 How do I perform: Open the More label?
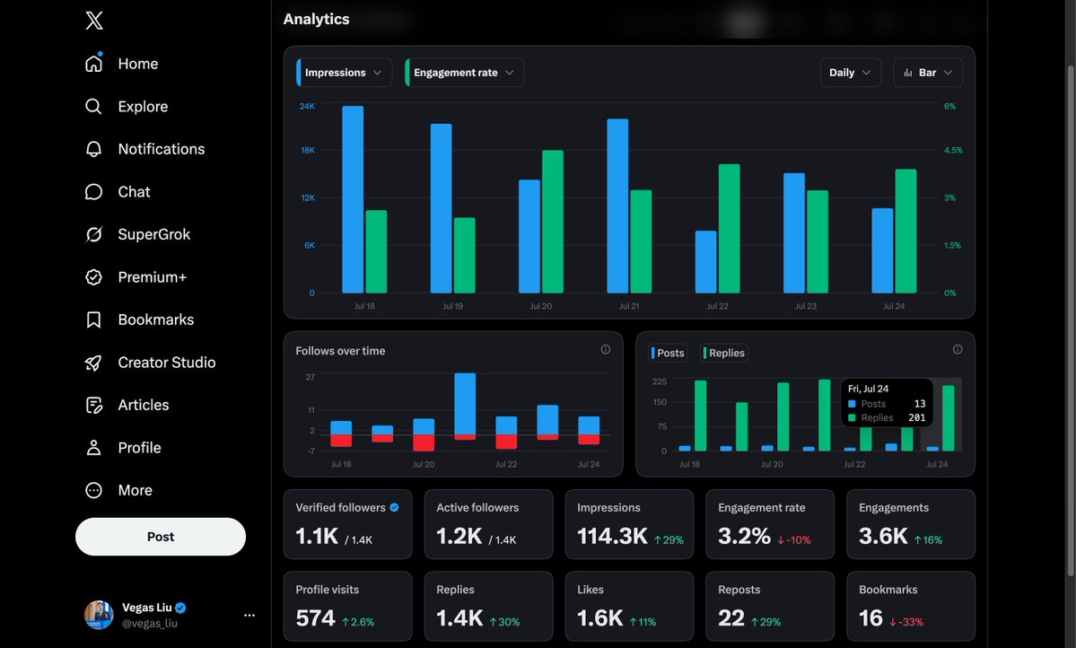[x=136, y=490]
